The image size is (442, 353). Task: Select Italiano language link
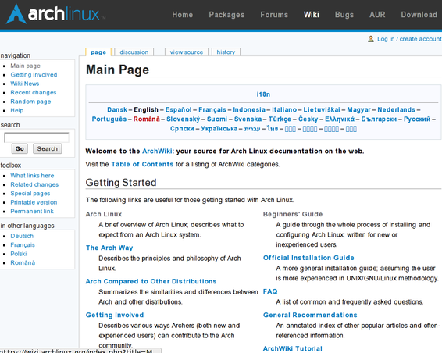284,109
